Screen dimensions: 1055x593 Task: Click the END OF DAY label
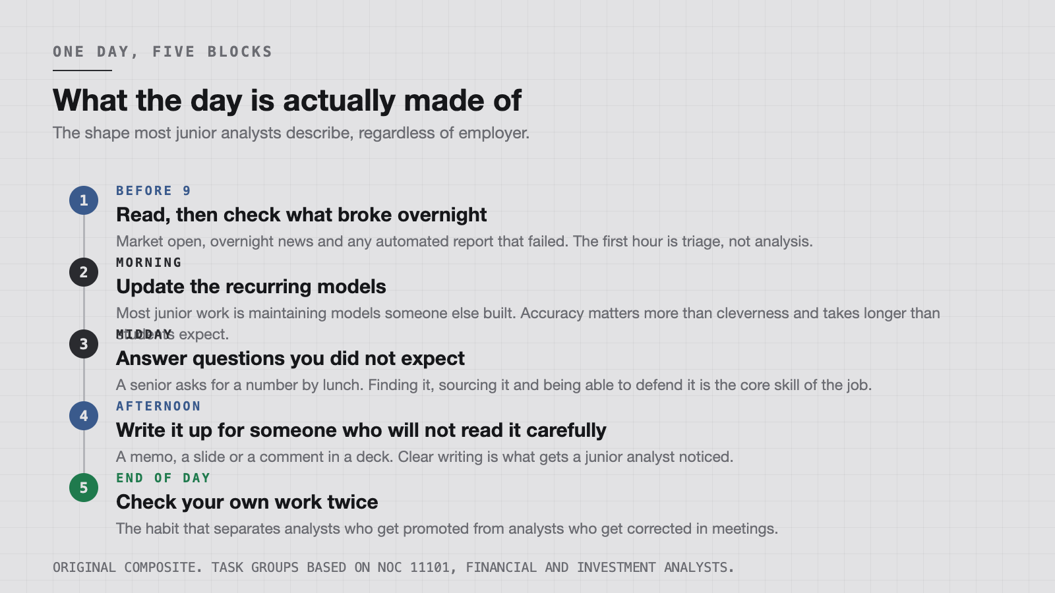point(163,478)
